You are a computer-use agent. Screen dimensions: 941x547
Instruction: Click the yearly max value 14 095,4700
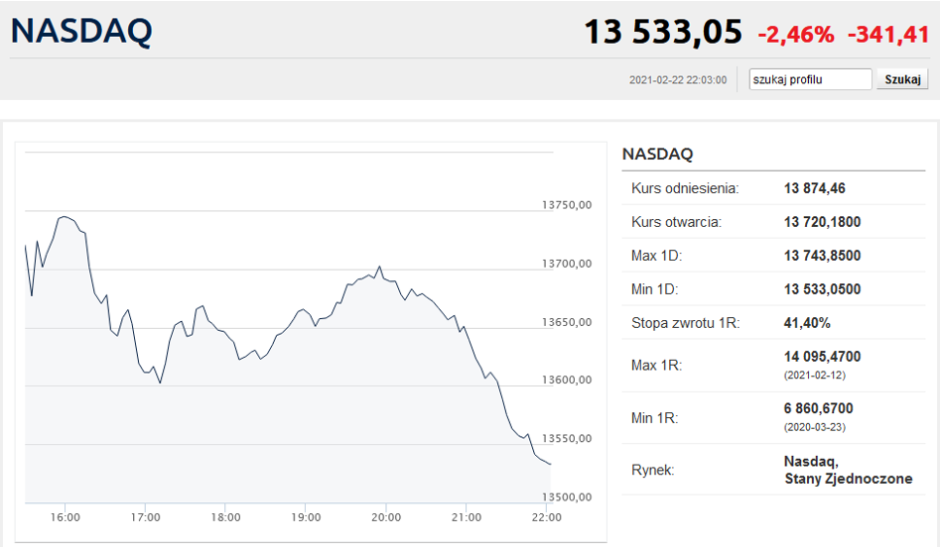pyautogui.click(x=822, y=357)
